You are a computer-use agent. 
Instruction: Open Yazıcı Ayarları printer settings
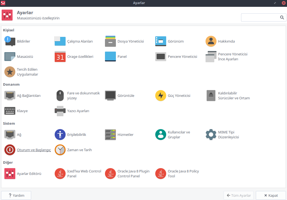60,111
